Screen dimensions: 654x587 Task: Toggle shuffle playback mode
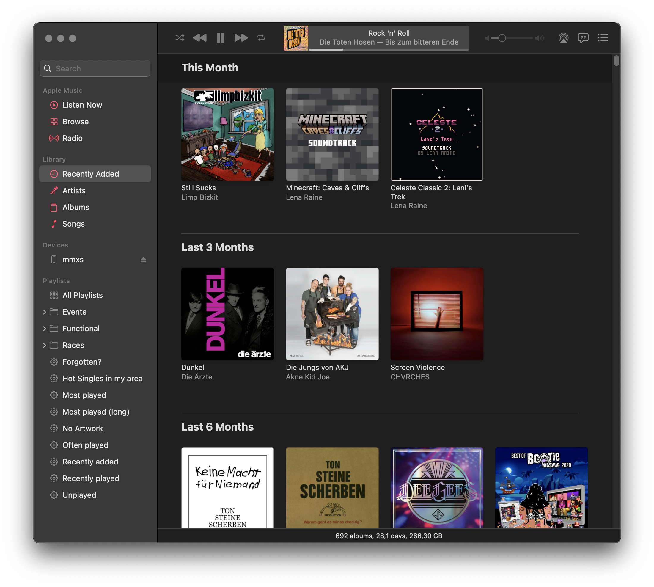pos(180,38)
